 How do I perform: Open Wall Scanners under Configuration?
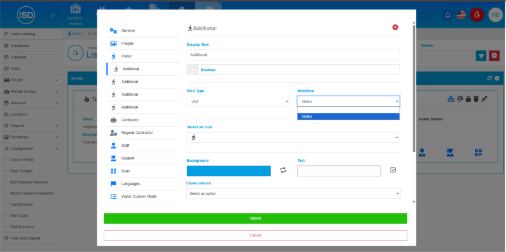(22, 227)
